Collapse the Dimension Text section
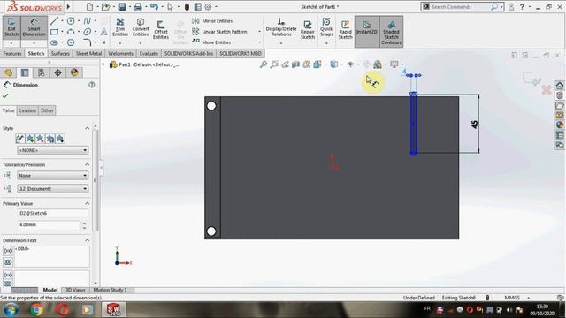The height and width of the screenshot is (318, 566). click(87, 240)
